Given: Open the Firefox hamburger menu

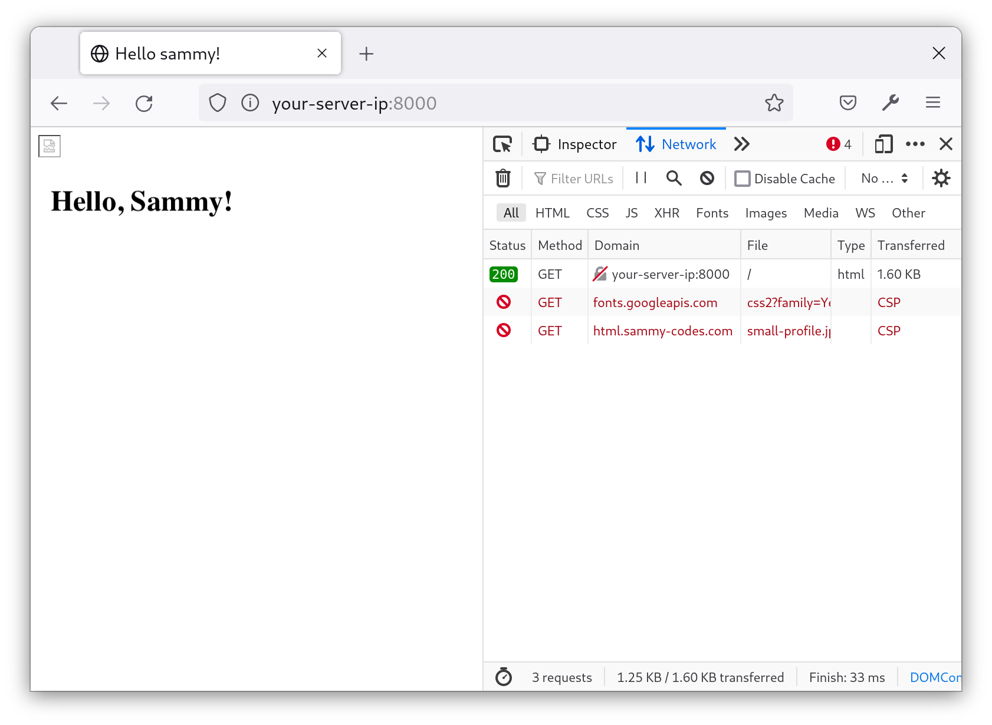Looking at the screenshot, I should click(933, 103).
